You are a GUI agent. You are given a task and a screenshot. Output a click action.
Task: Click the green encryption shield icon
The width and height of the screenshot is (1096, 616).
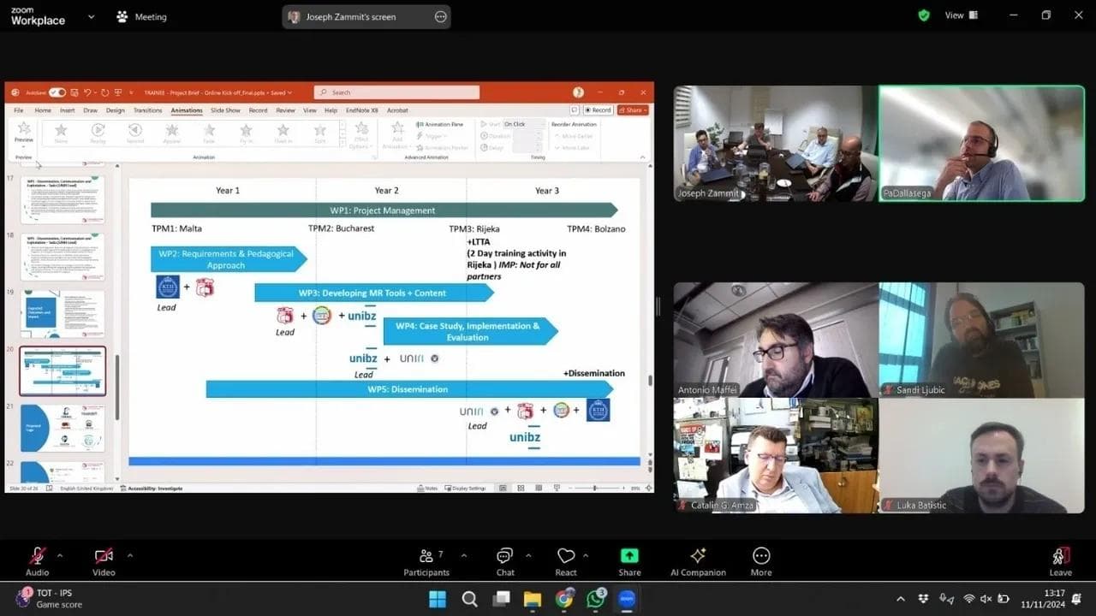[x=923, y=15]
